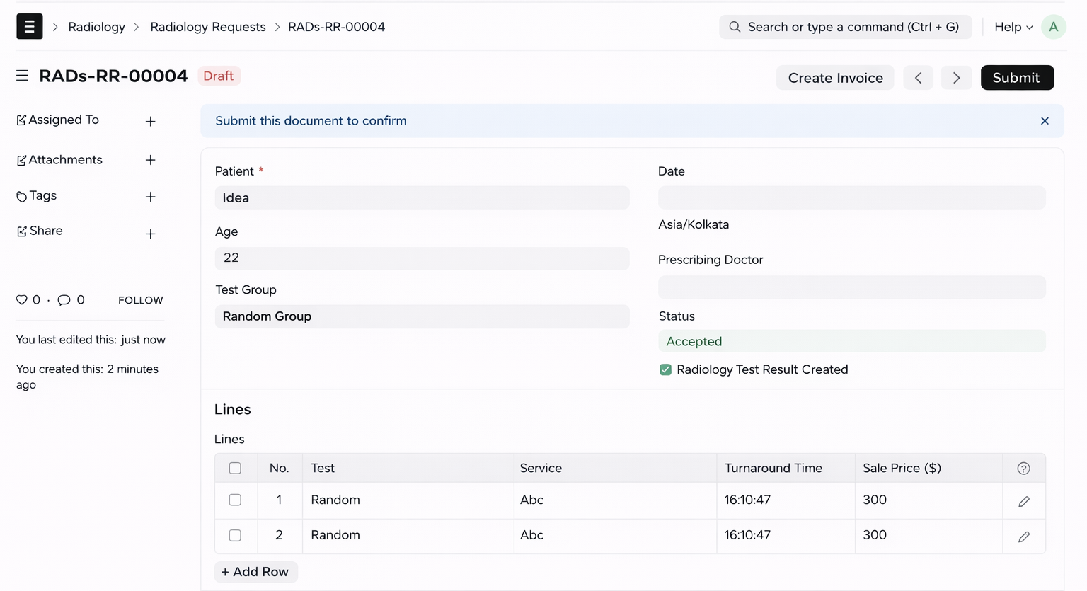Screen dimensions: 1087x591
Task: Open the Status field showing Accepted
Action: (x=852, y=341)
